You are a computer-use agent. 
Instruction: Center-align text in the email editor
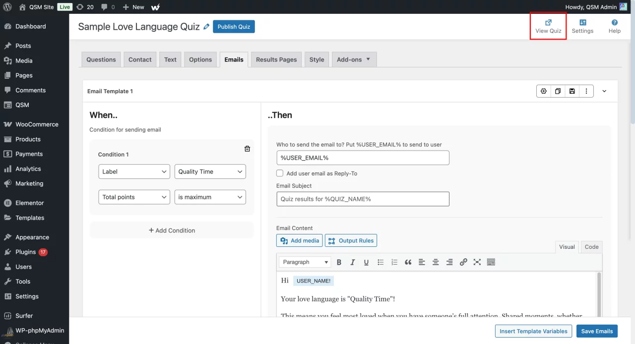pos(436,262)
